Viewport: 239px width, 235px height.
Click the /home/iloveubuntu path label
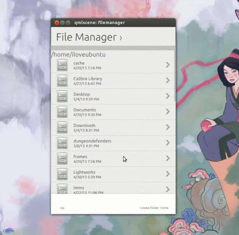pyautogui.click(x=78, y=54)
